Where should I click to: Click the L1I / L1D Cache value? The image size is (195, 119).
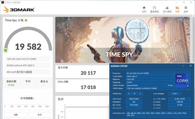[179, 99]
